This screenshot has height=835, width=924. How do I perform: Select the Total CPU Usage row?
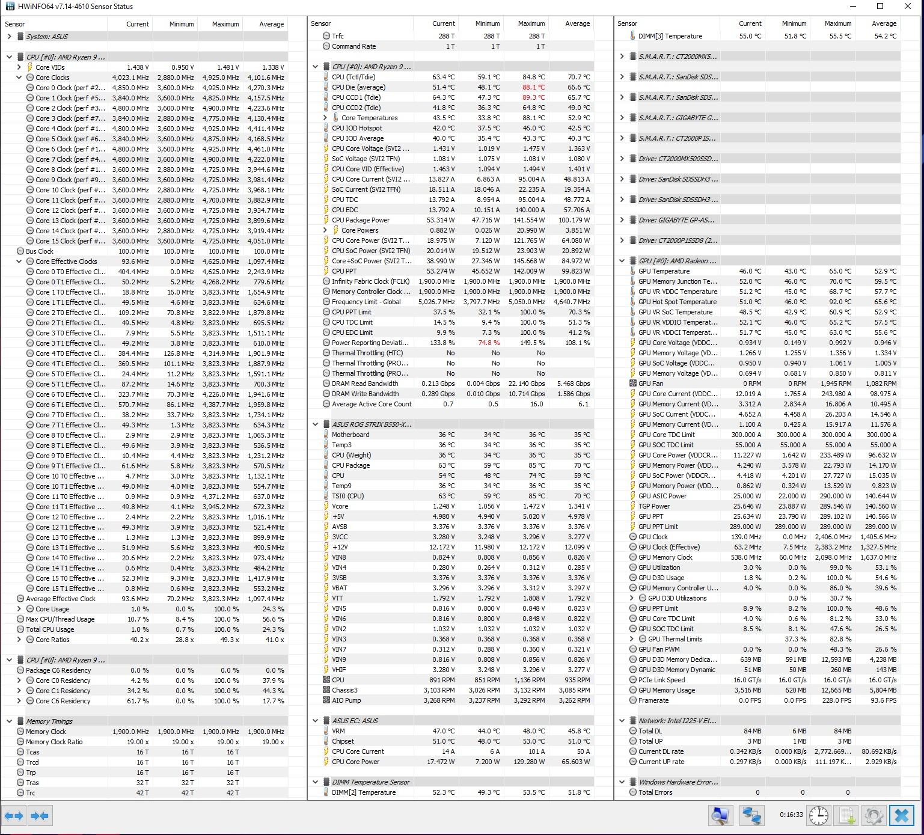point(144,629)
